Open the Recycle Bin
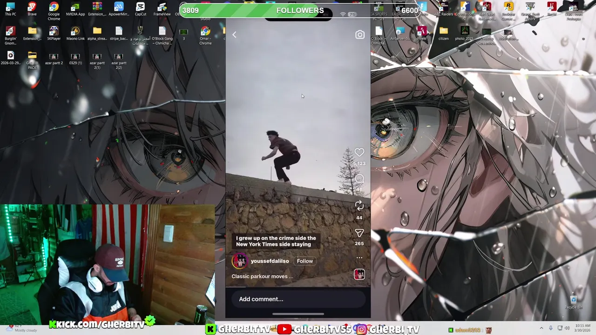 (x=573, y=302)
